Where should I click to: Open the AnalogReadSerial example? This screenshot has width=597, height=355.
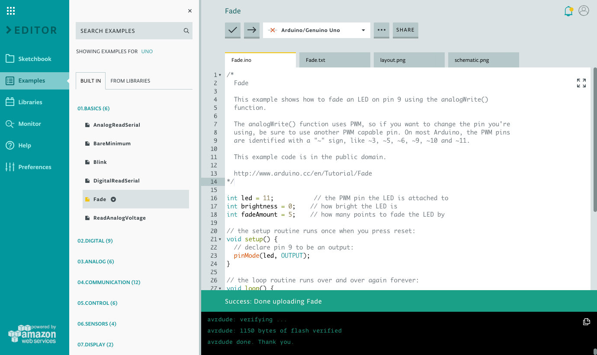[117, 125]
